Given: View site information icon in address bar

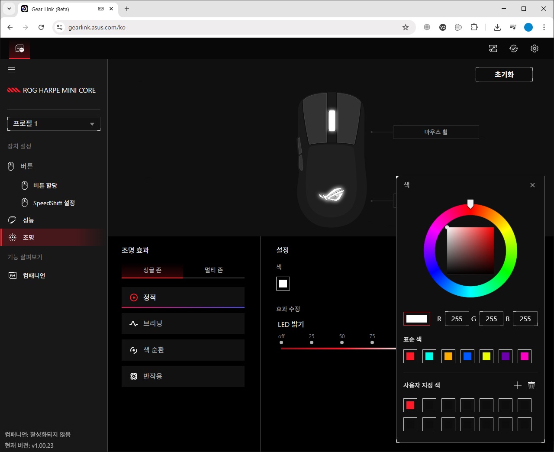Looking at the screenshot, I should [60, 27].
